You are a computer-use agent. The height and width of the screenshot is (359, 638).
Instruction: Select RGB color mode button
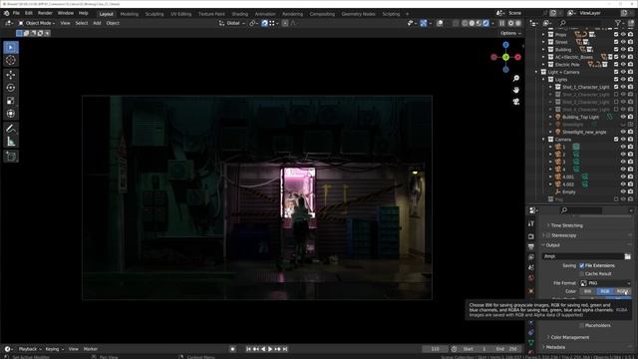click(605, 291)
